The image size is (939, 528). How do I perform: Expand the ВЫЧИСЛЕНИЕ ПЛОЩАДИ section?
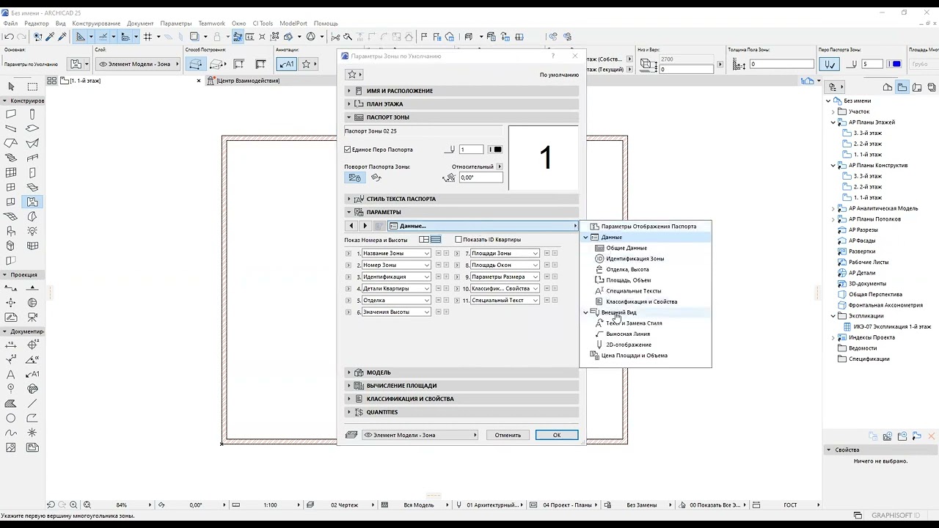coord(461,386)
